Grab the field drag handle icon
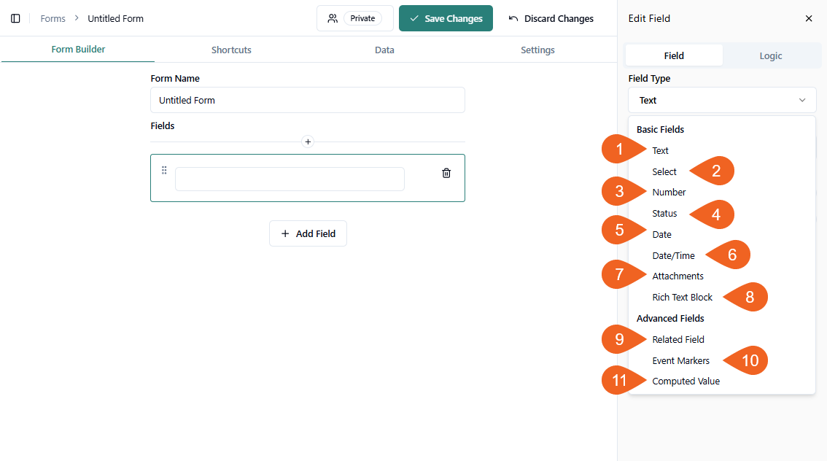Image resolution: width=827 pixels, height=461 pixels. pos(164,170)
